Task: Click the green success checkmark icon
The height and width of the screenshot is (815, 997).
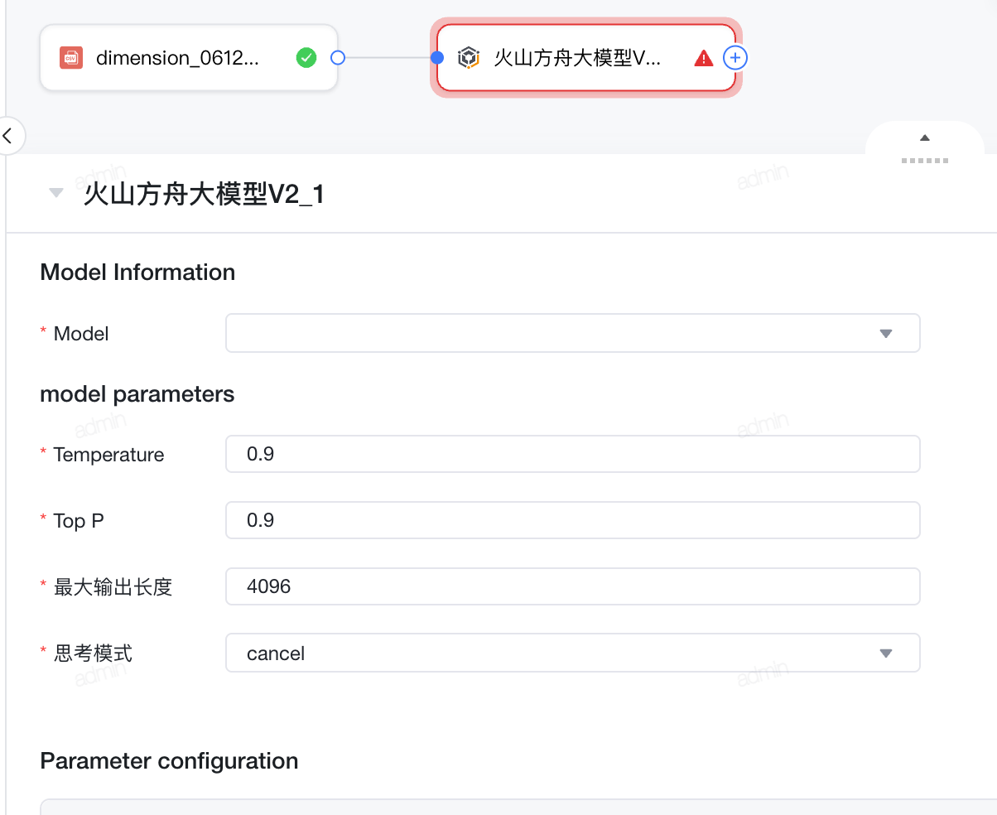Action: (x=306, y=57)
